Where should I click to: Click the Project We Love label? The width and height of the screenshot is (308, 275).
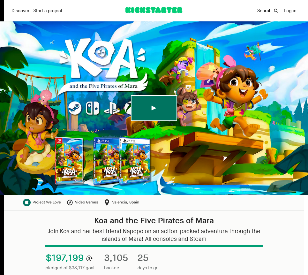tap(47, 202)
